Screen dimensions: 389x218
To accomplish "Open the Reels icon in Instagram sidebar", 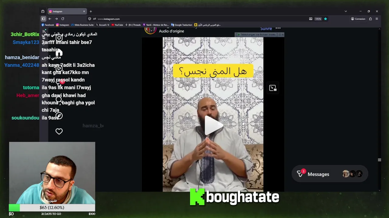I will tap(59, 68).
